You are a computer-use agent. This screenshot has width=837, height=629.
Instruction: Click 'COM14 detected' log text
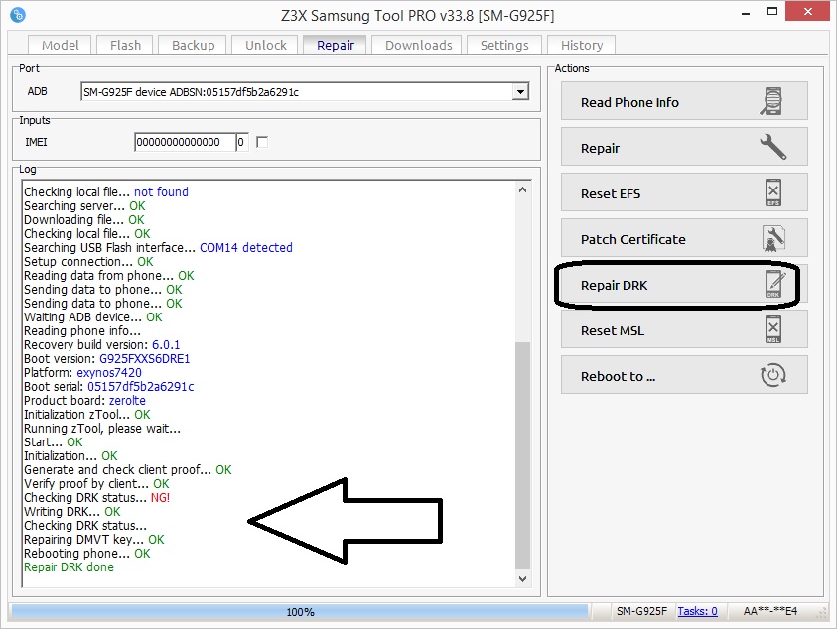(x=246, y=248)
